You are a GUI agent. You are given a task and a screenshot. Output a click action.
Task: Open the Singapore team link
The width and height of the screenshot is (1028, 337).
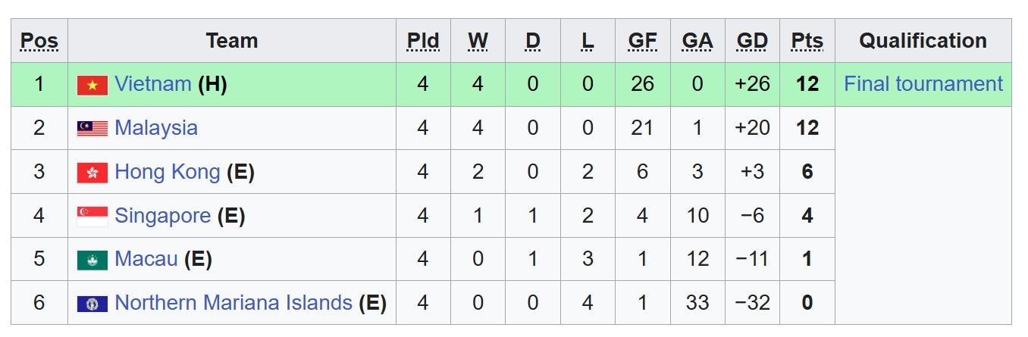[162, 216]
